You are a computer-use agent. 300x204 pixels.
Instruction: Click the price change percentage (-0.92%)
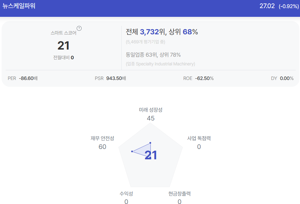pos(289,6)
